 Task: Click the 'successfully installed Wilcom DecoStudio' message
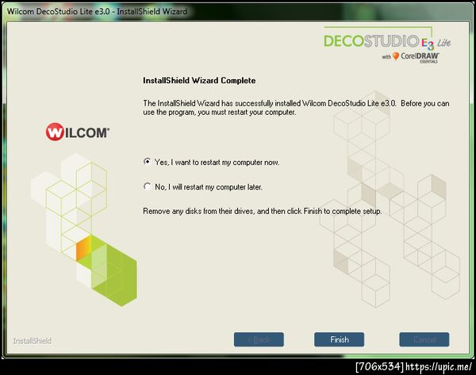tap(296, 108)
